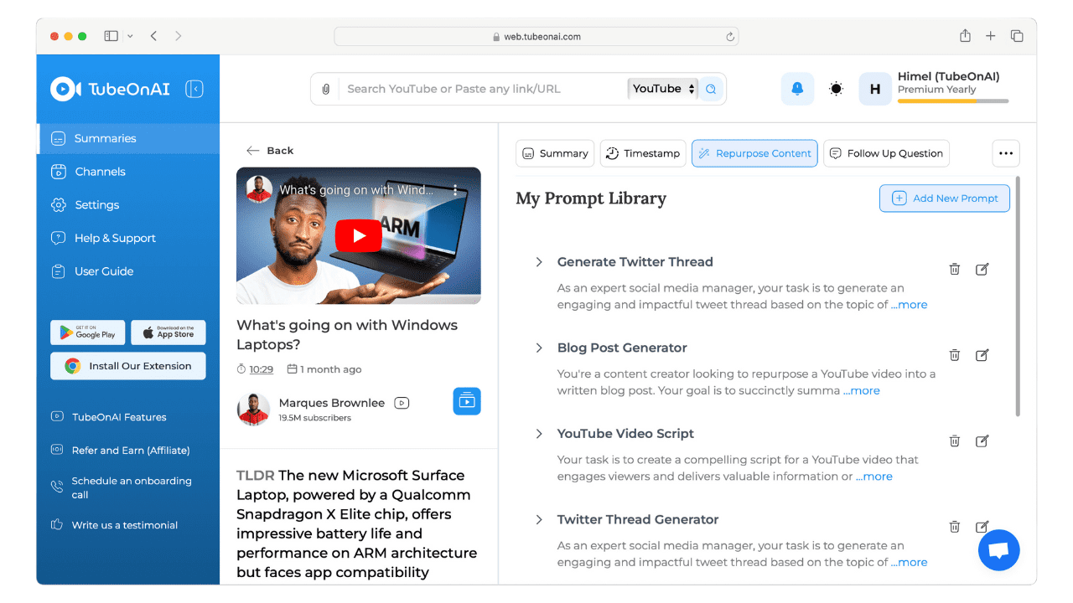Reload the page in address bar
Viewport: 1073px width, 603px height.
(730, 37)
